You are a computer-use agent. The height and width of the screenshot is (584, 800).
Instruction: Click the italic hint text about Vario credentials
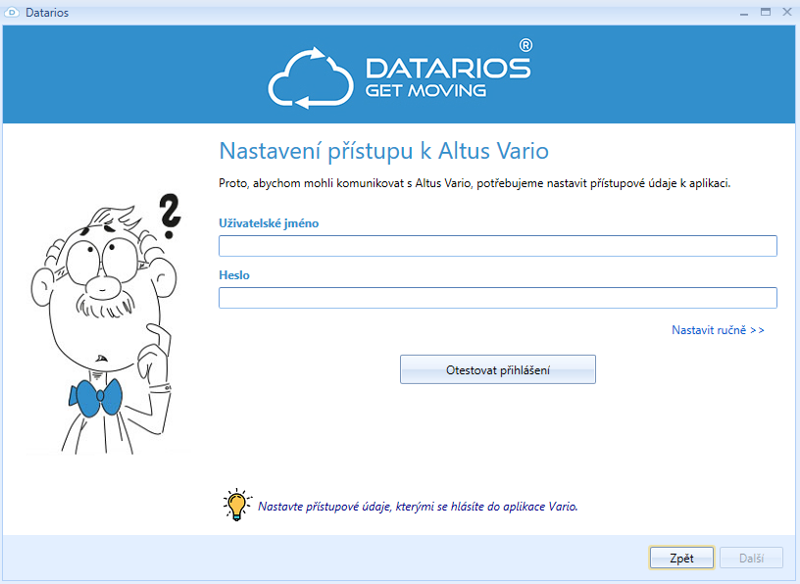[x=418, y=507]
